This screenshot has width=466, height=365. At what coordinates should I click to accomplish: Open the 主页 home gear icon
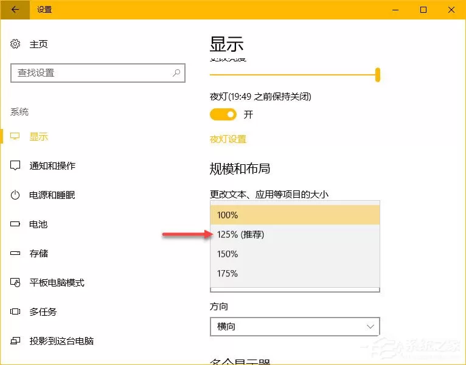pyautogui.click(x=15, y=44)
